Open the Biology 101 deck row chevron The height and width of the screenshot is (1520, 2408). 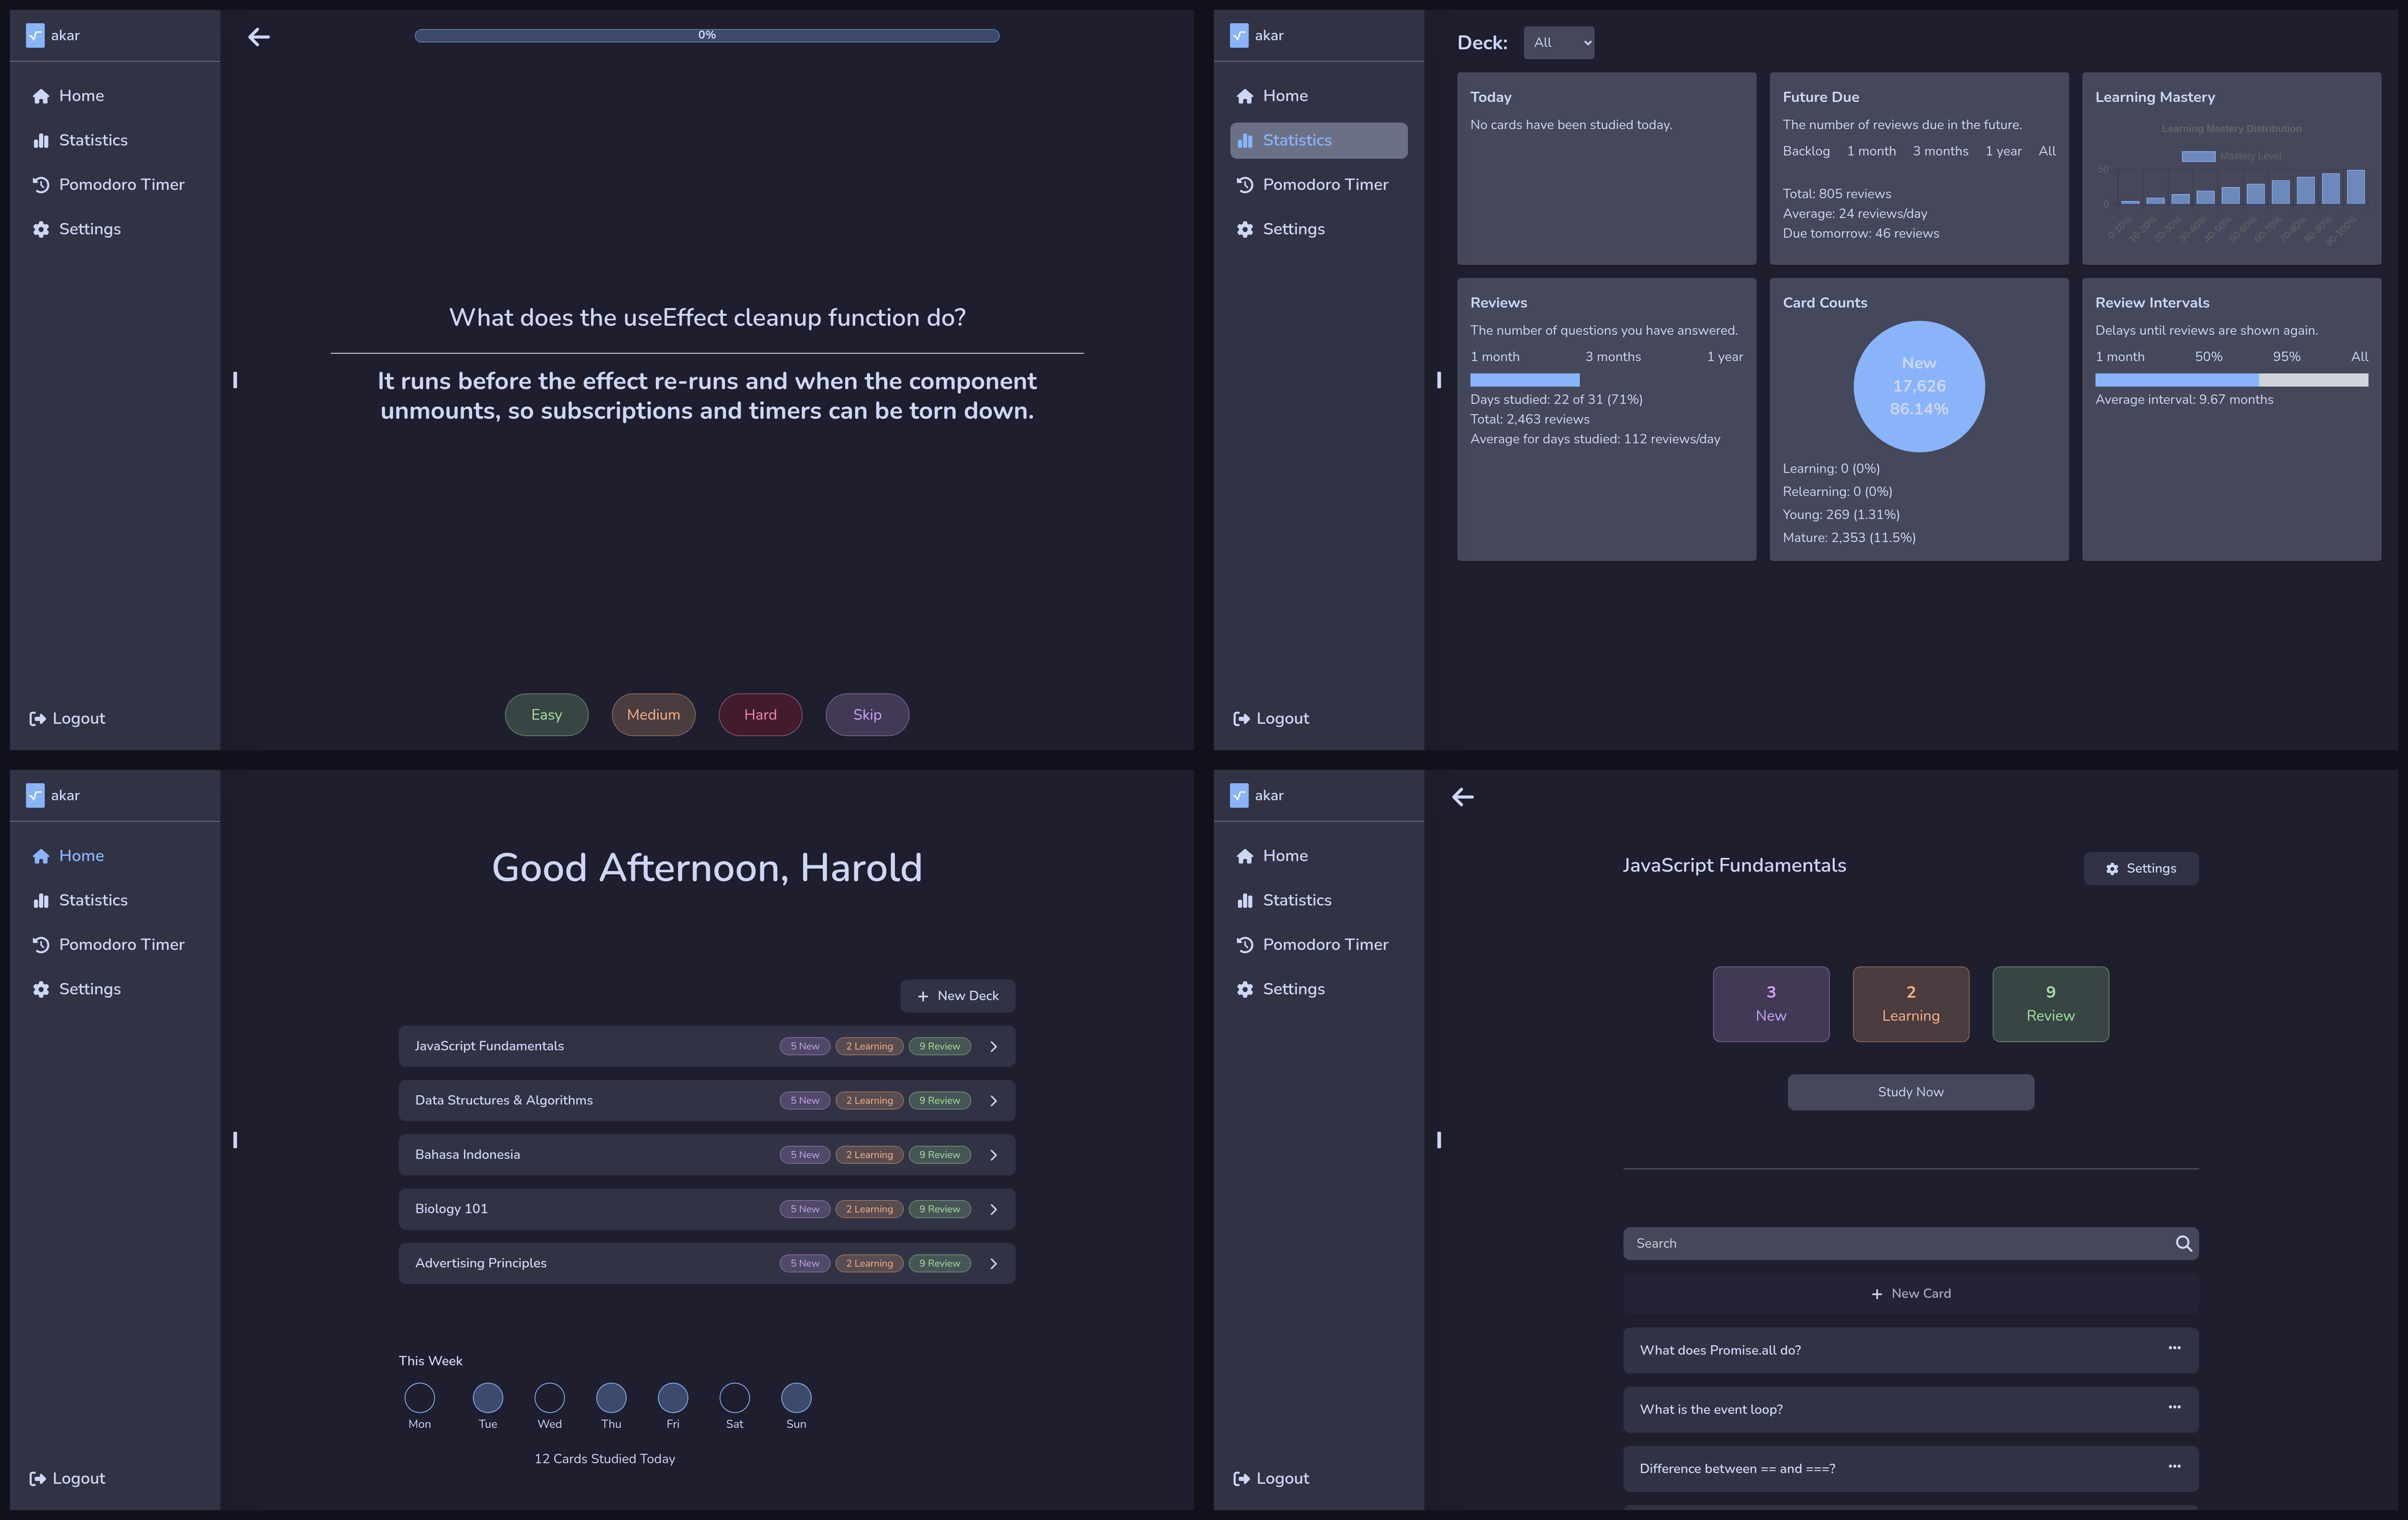(993, 1209)
